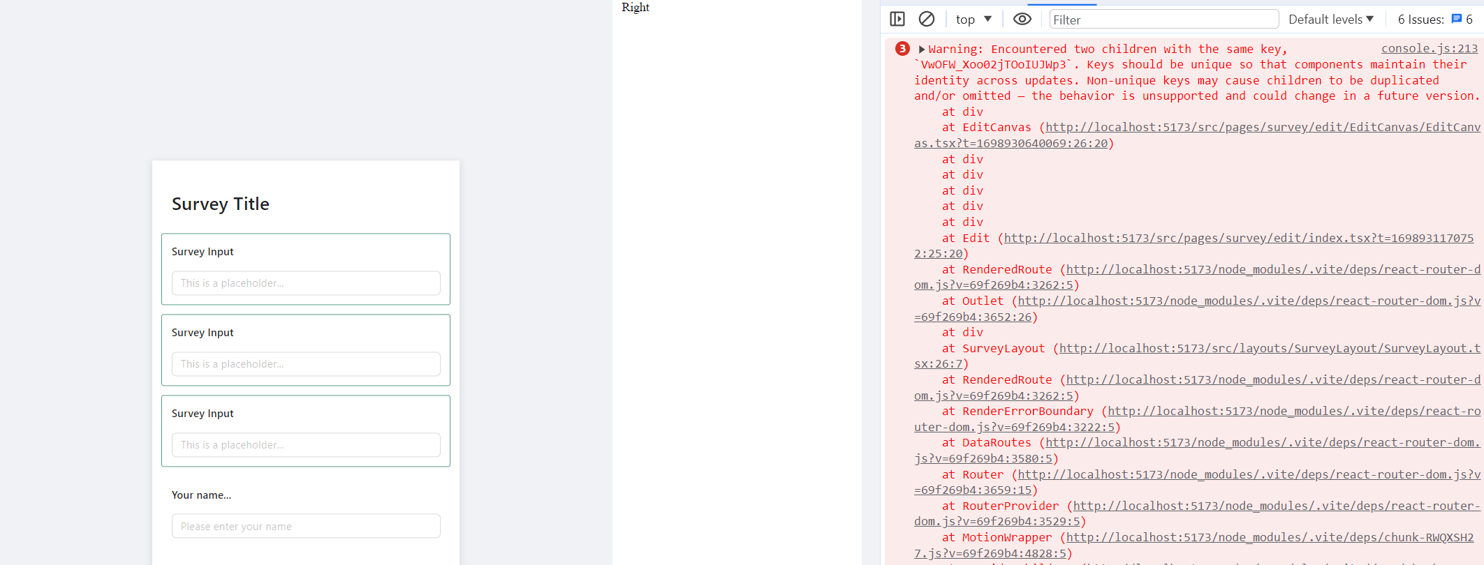
Task: Select the 'Survey Title' heading
Action: pos(221,204)
